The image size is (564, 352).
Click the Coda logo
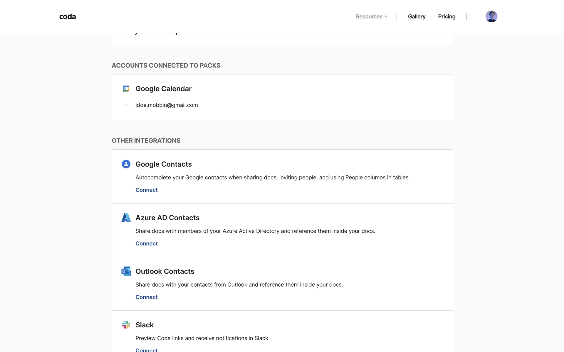pyautogui.click(x=68, y=17)
